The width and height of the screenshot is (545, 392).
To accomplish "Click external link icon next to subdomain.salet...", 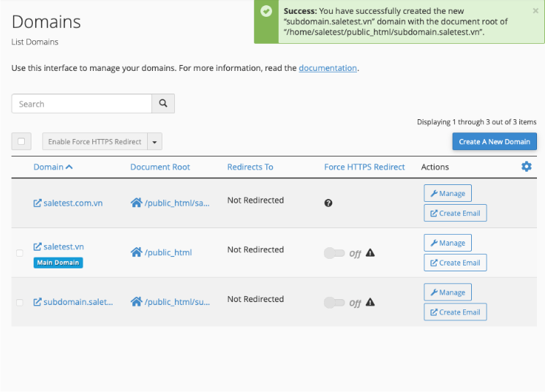I will click(37, 302).
